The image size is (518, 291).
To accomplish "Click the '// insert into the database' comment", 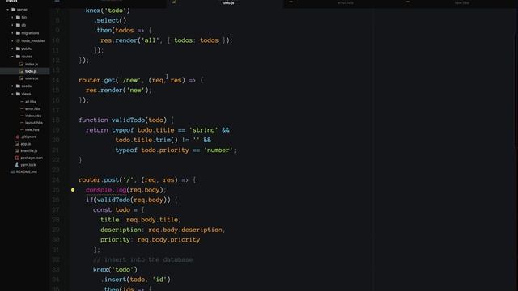I will [142, 260].
